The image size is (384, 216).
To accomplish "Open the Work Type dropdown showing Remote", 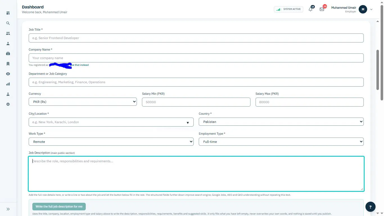I will [111, 142].
